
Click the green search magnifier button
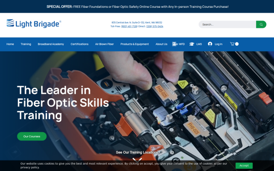coord(261,25)
